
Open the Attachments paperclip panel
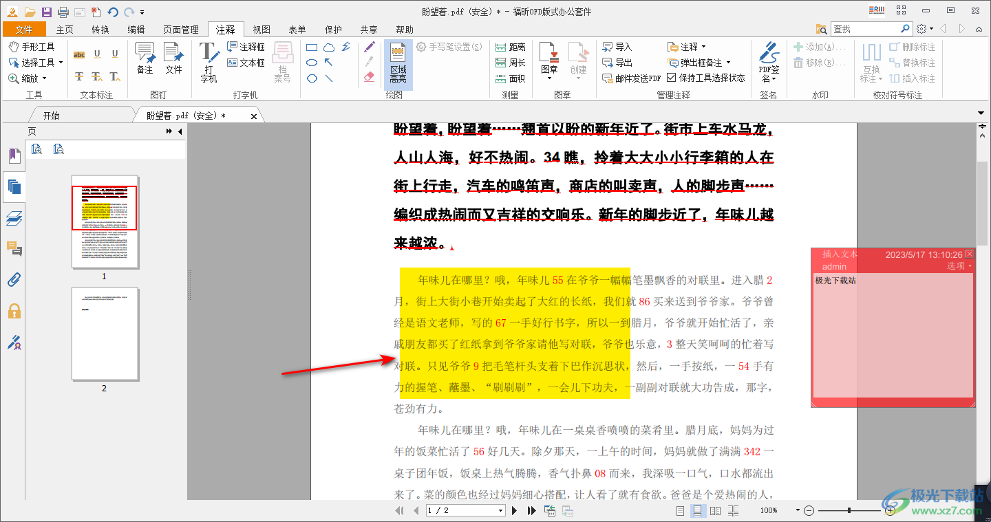click(14, 280)
